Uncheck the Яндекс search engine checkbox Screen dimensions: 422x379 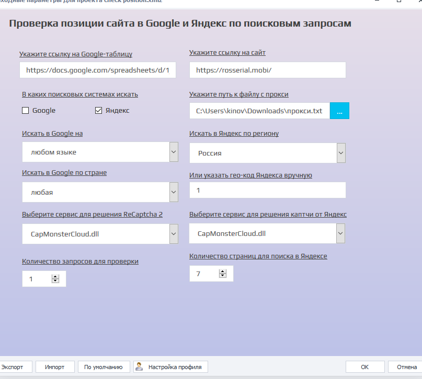coord(98,111)
